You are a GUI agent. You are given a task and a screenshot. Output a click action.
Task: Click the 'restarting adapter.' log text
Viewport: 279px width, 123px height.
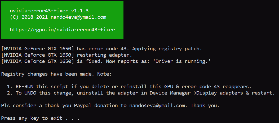coord(105,55)
